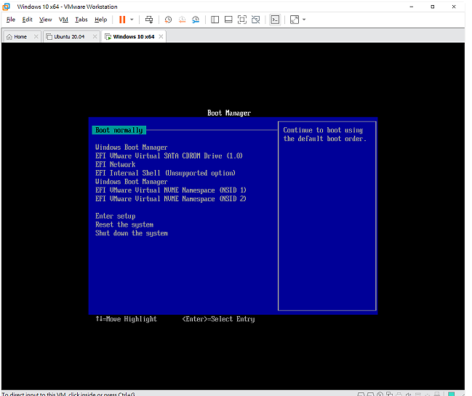Open the Tabs menu
Viewport: 472px width, 396px height.
tap(81, 20)
